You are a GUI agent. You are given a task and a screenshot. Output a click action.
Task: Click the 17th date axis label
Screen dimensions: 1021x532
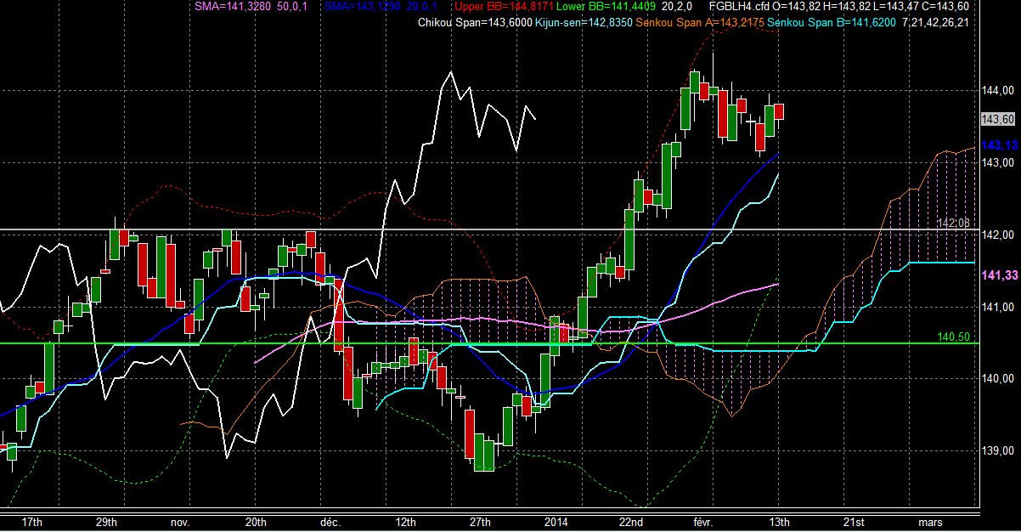(x=31, y=521)
